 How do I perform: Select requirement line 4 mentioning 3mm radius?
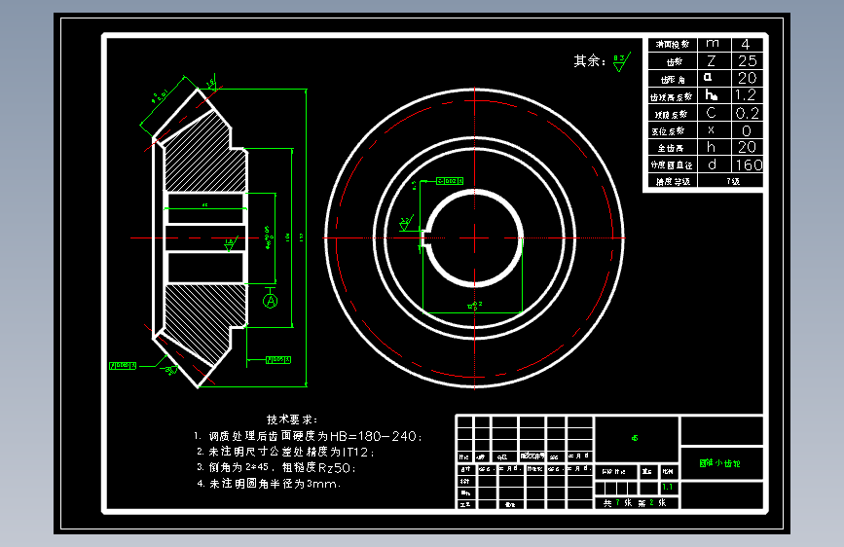269,484
